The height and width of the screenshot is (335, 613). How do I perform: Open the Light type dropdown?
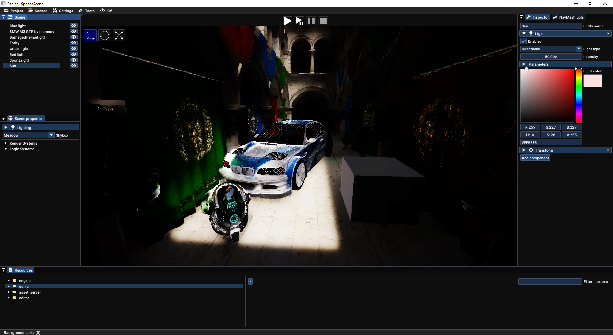(x=551, y=49)
